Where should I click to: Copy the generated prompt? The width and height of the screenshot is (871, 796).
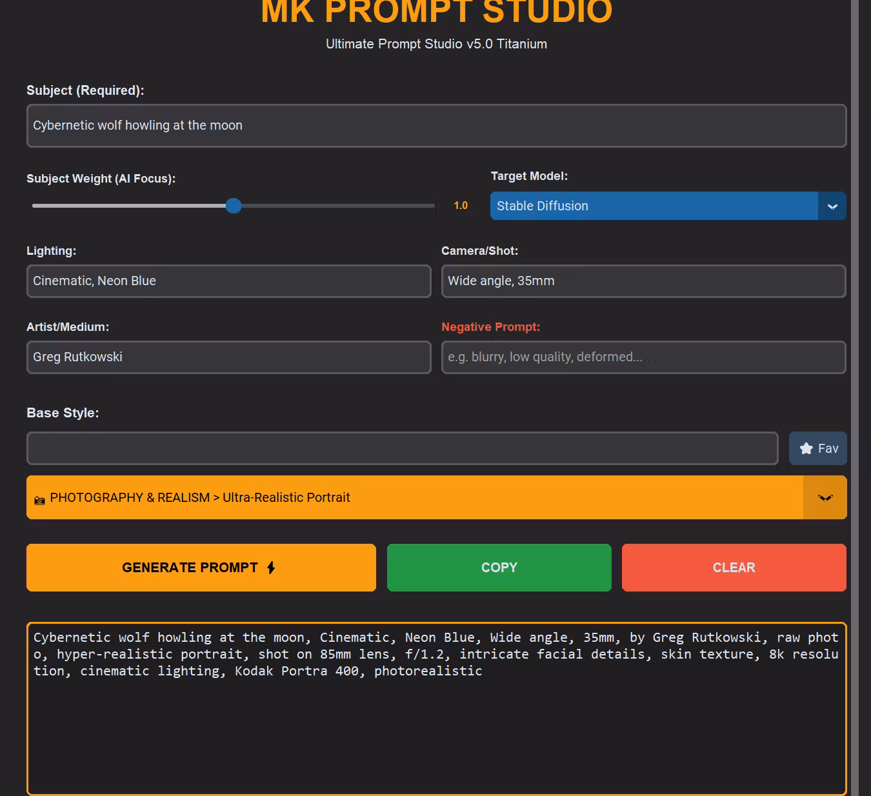499,568
